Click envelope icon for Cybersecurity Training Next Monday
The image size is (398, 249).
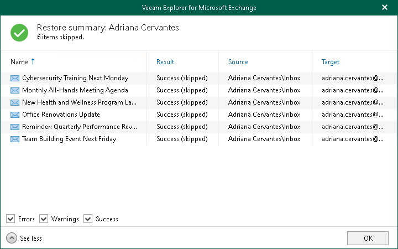[x=15, y=78]
